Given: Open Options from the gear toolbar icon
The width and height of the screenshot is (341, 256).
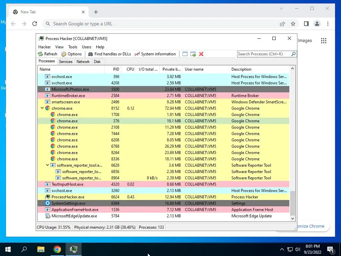Looking at the screenshot, I should point(64,54).
